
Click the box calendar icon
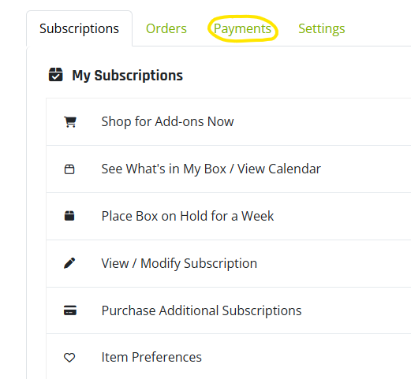tap(69, 169)
